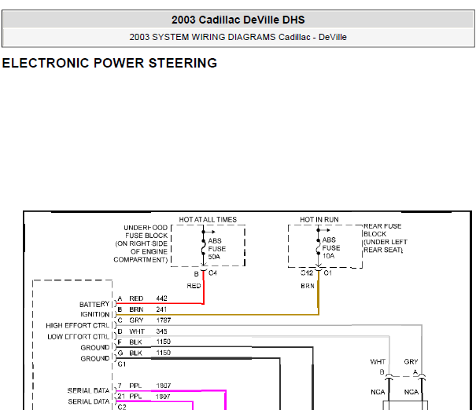Click the HIGH EFFORT CTRL label
This screenshot has width=476, height=410.
(x=77, y=325)
